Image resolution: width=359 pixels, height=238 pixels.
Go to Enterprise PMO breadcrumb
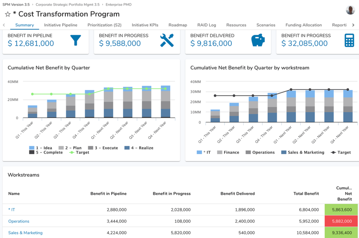[x=118, y=5]
